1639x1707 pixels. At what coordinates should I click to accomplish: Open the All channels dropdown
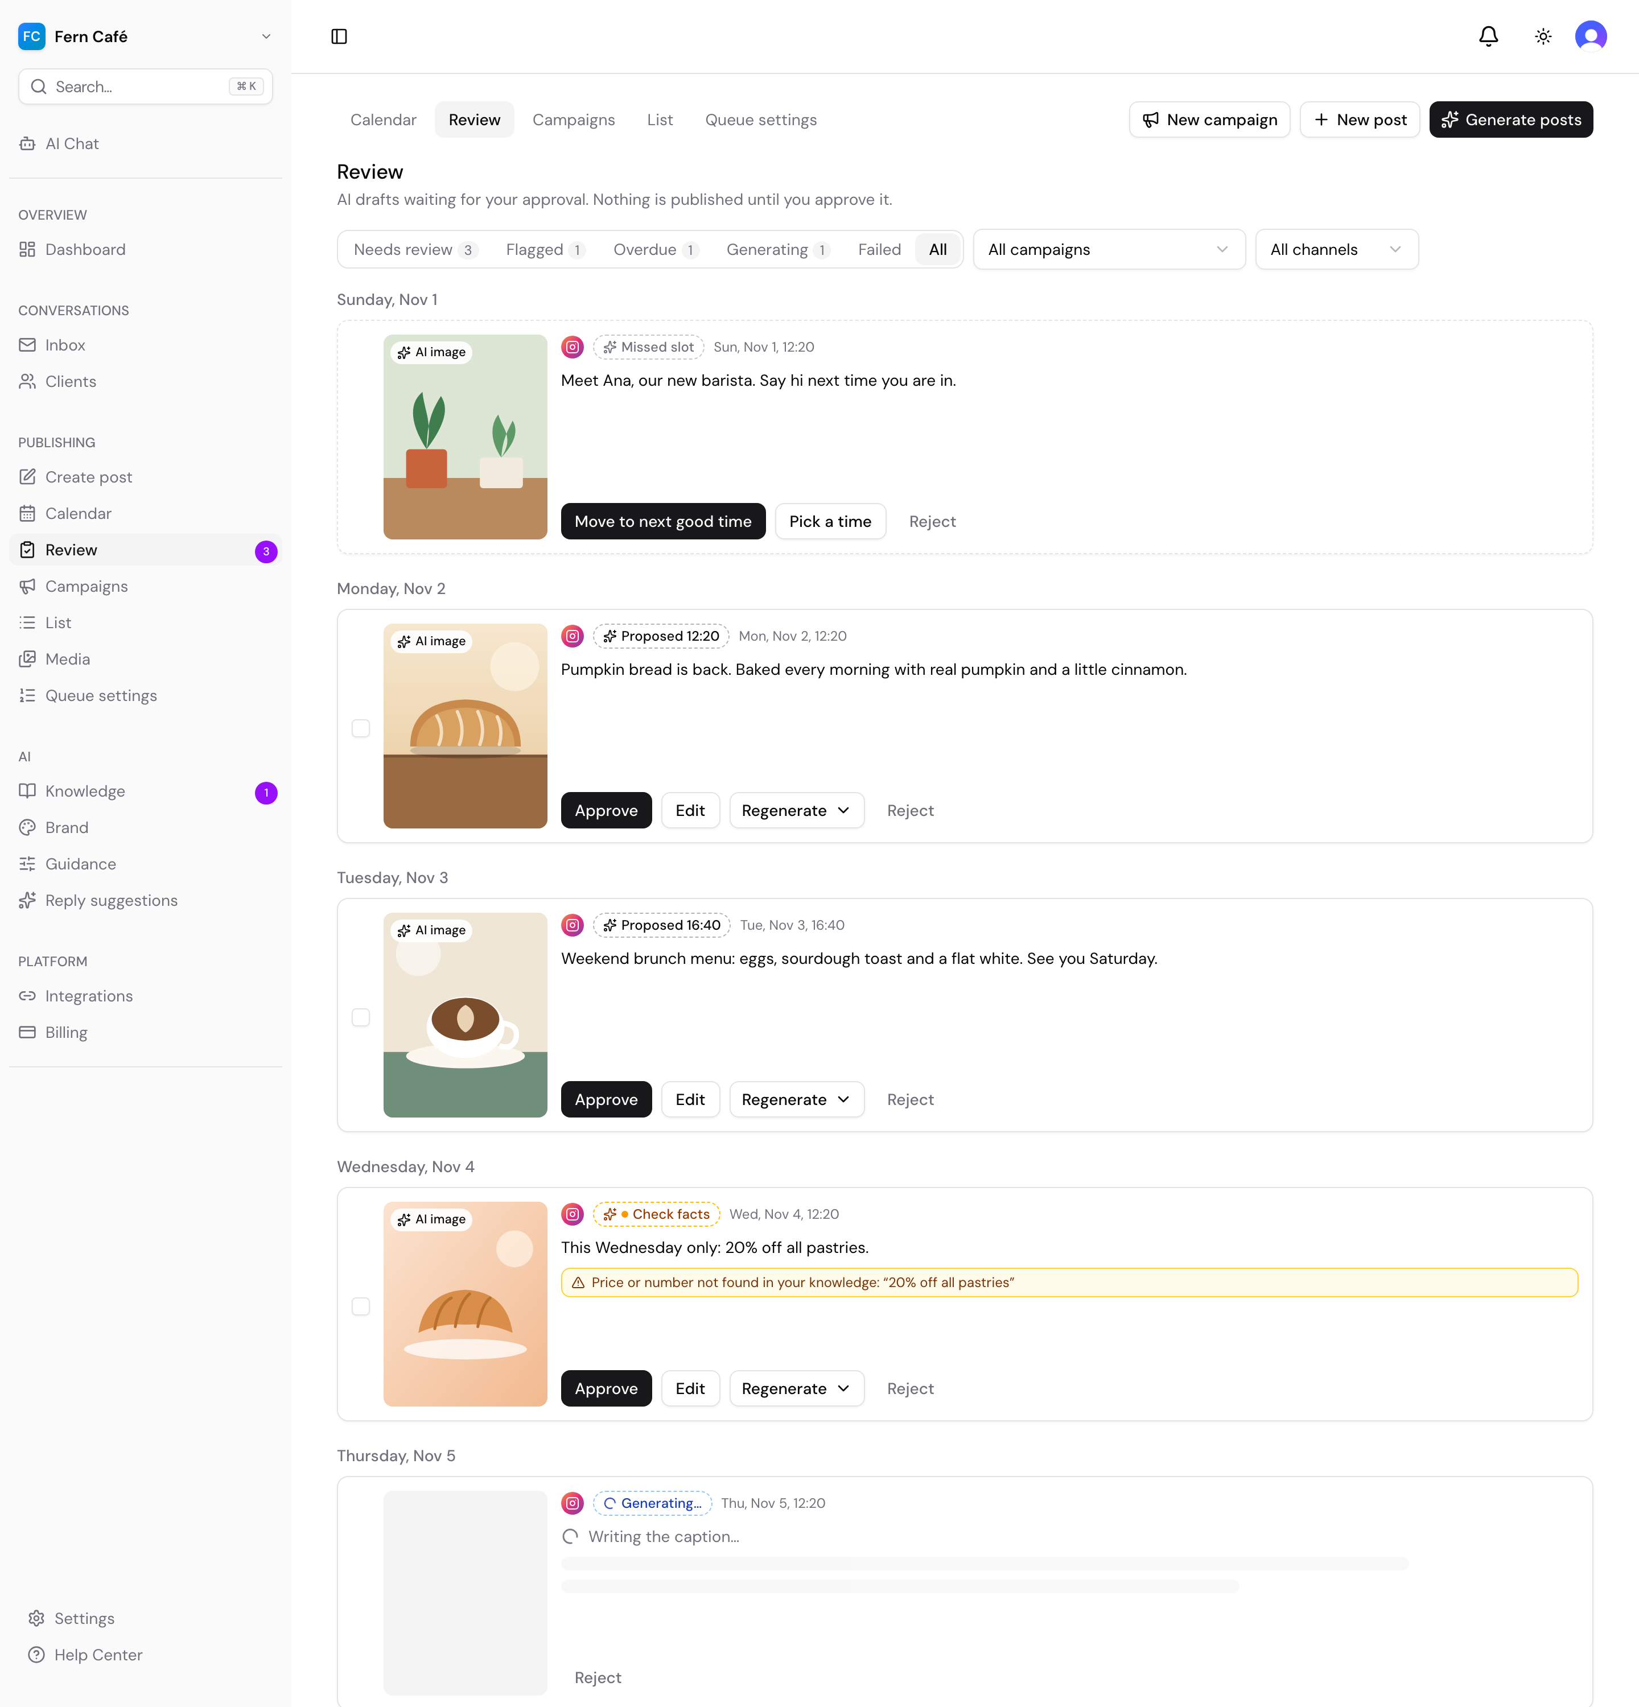pos(1337,250)
